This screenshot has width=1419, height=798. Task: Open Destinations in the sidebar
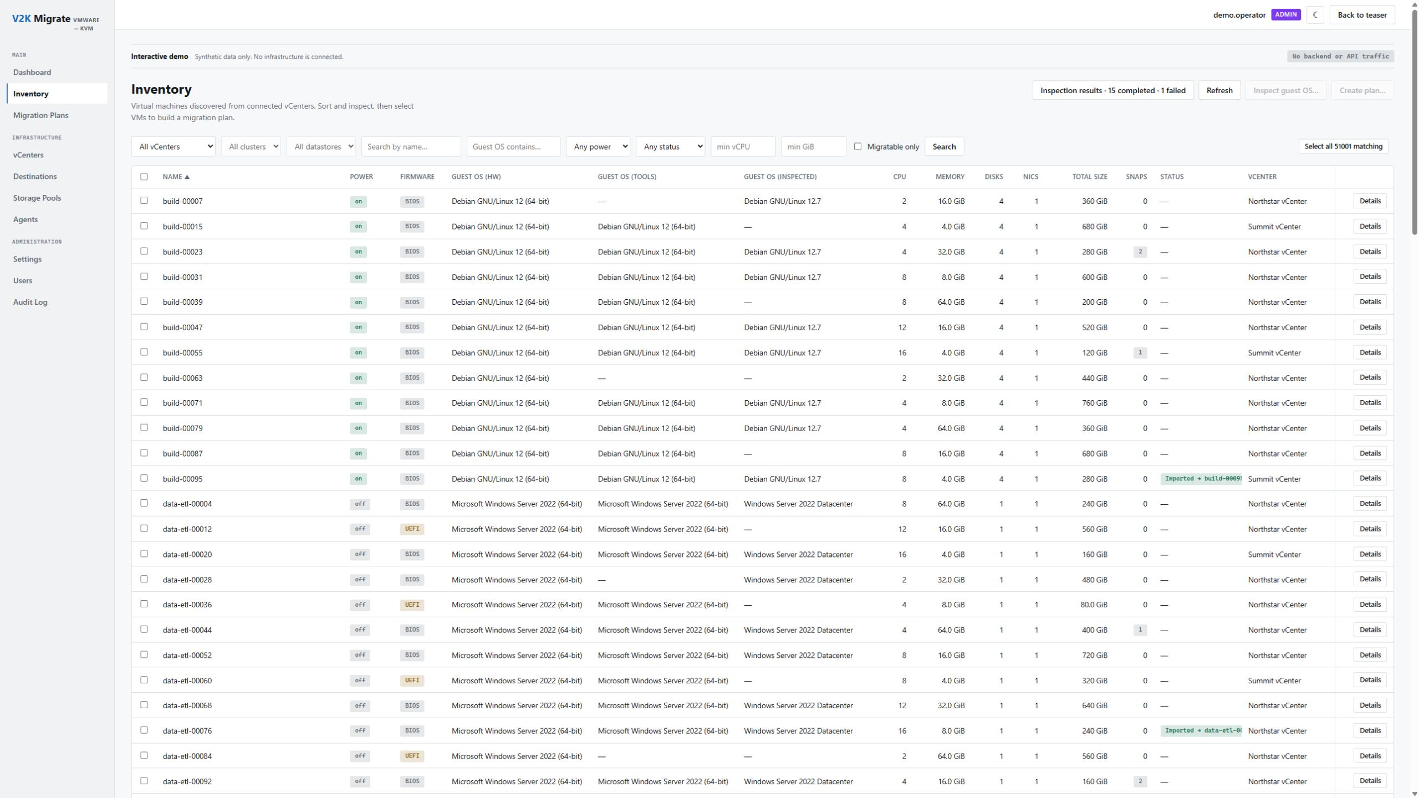pyautogui.click(x=57, y=177)
